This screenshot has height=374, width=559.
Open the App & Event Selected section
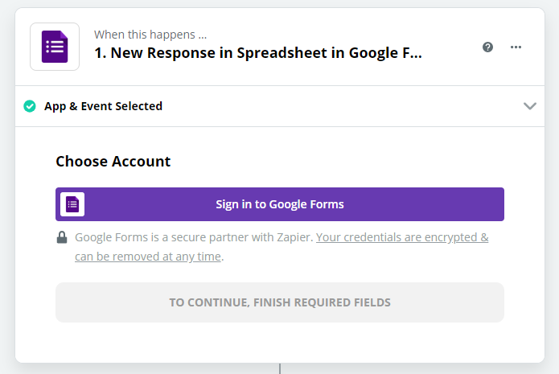pos(103,106)
